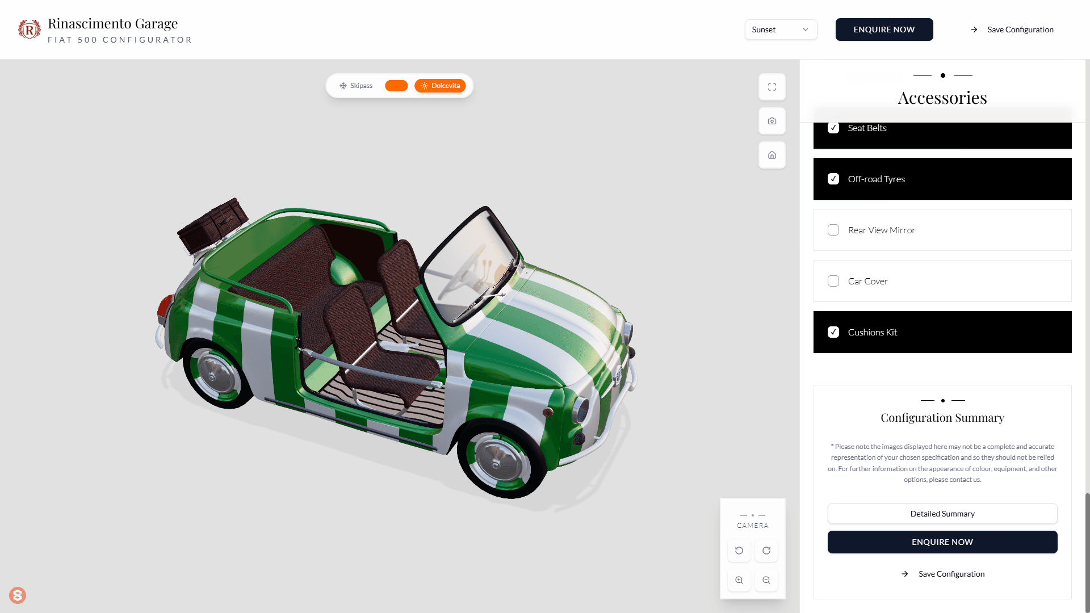
Task: Open the Sunset environment dropdown
Action: pos(780,30)
